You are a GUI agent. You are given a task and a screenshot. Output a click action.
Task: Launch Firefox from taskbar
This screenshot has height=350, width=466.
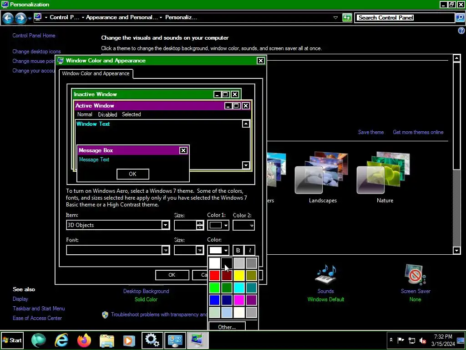click(x=84, y=340)
